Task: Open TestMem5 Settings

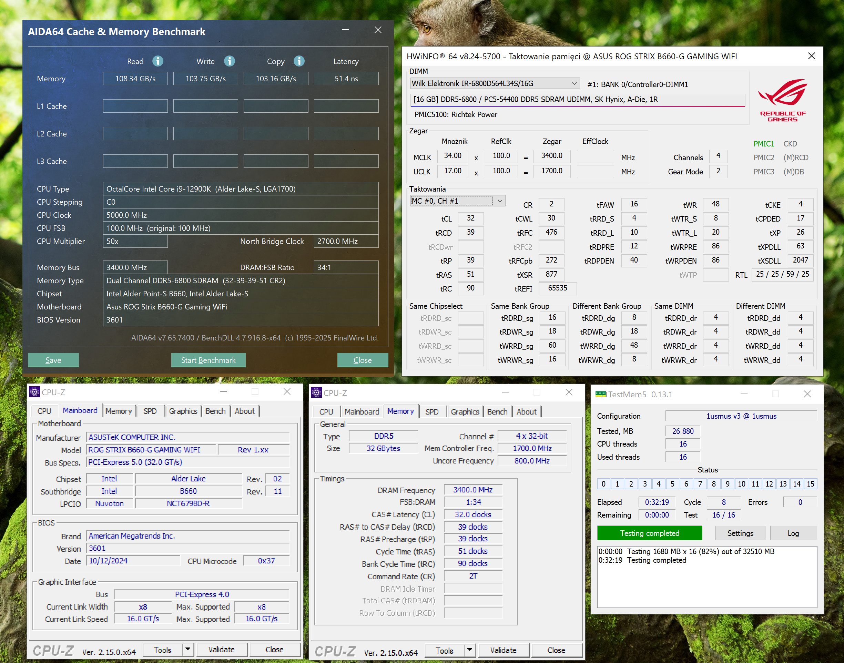Action: pos(740,533)
